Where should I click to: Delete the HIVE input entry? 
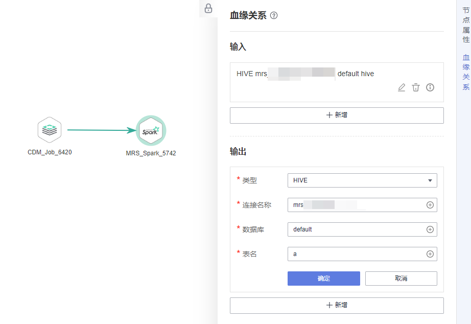coord(416,87)
